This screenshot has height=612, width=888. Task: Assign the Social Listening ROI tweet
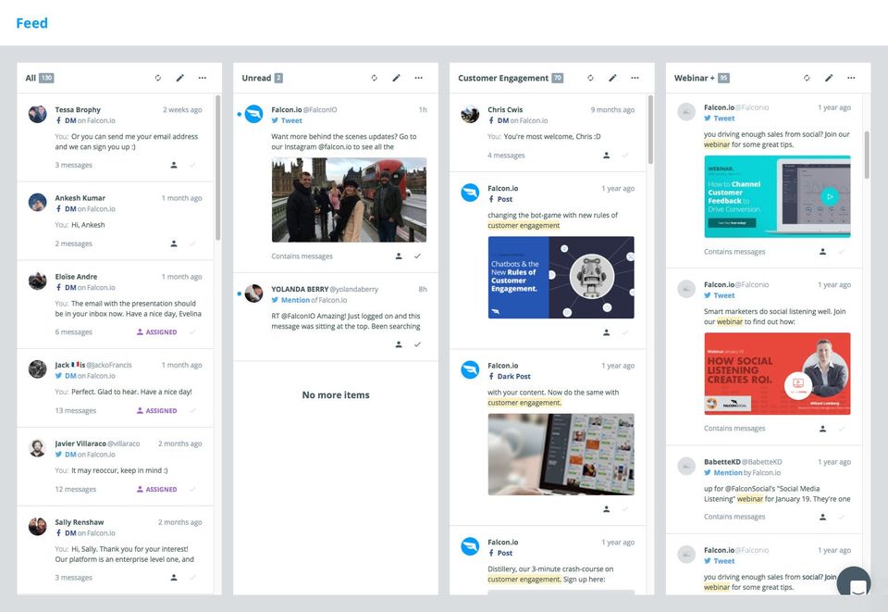pyautogui.click(x=823, y=429)
